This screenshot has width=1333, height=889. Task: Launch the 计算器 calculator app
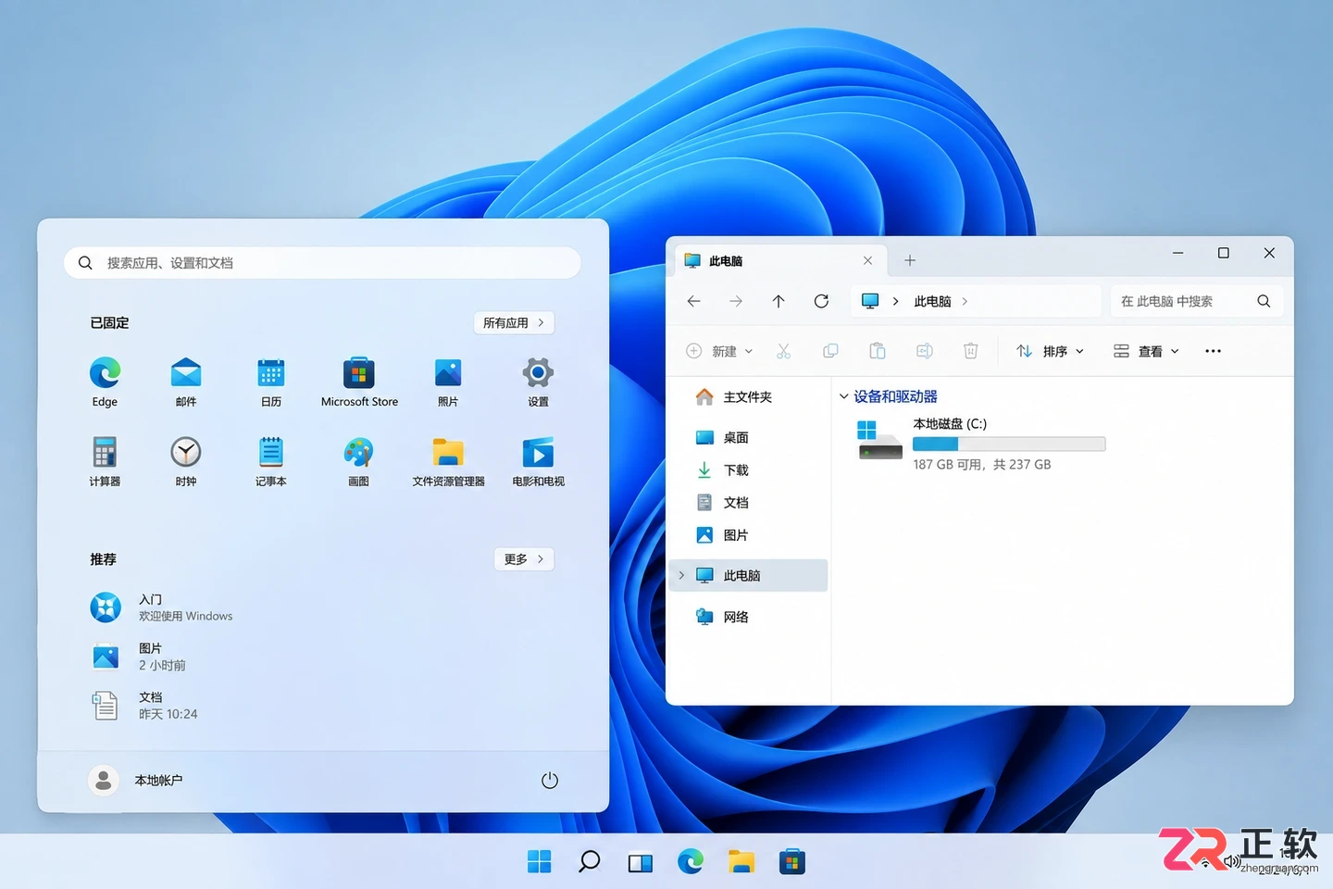[x=105, y=461]
